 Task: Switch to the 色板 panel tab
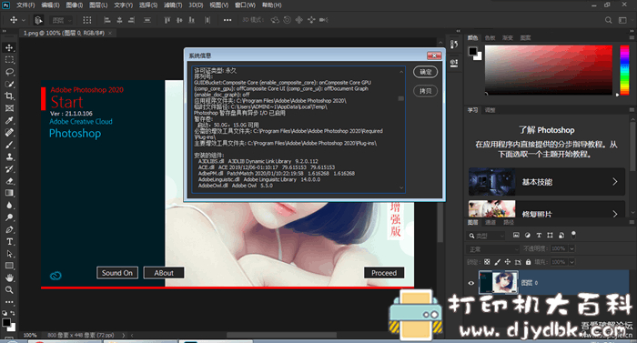(x=490, y=38)
